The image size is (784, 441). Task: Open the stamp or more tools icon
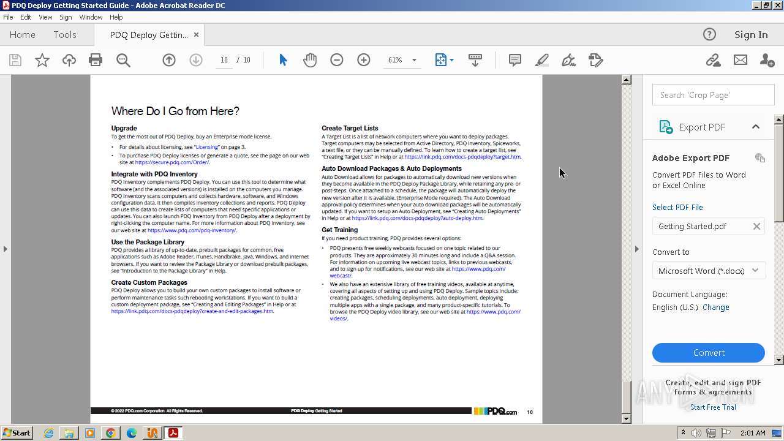pos(595,60)
